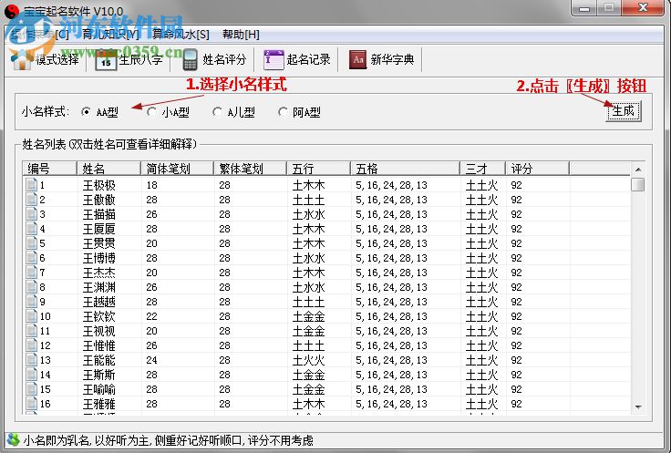Screen dimensions: 671x453
Task: Click document icon of row 13 王能能
Action: (31, 360)
